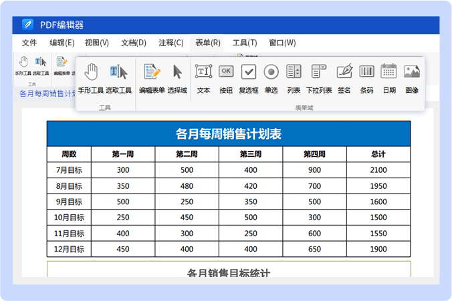This screenshot has width=452, height=301.
Task: Add an 按钮 OK button field
Action: 226,72
